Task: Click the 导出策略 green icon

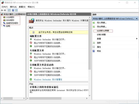Action: 94,27
